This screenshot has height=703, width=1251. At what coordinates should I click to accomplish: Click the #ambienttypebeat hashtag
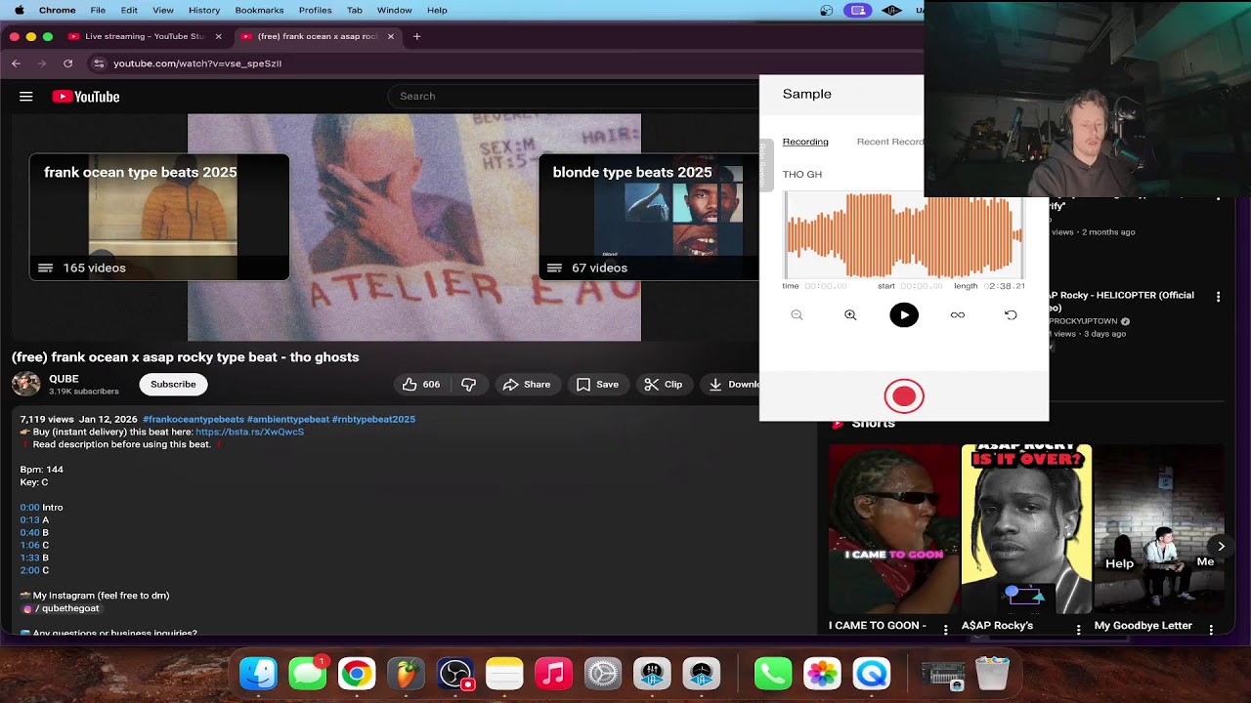click(x=287, y=419)
